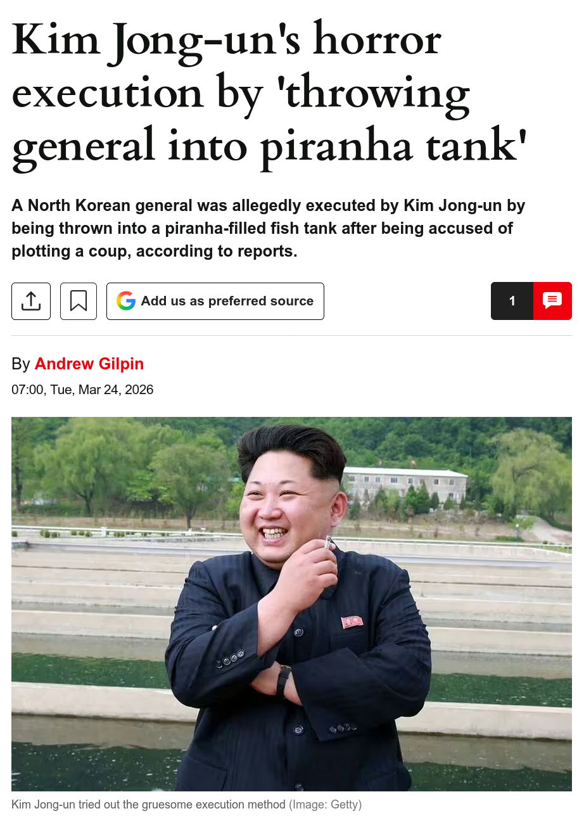
Task: Click the divider line below action buttons
Action: coord(291,335)
